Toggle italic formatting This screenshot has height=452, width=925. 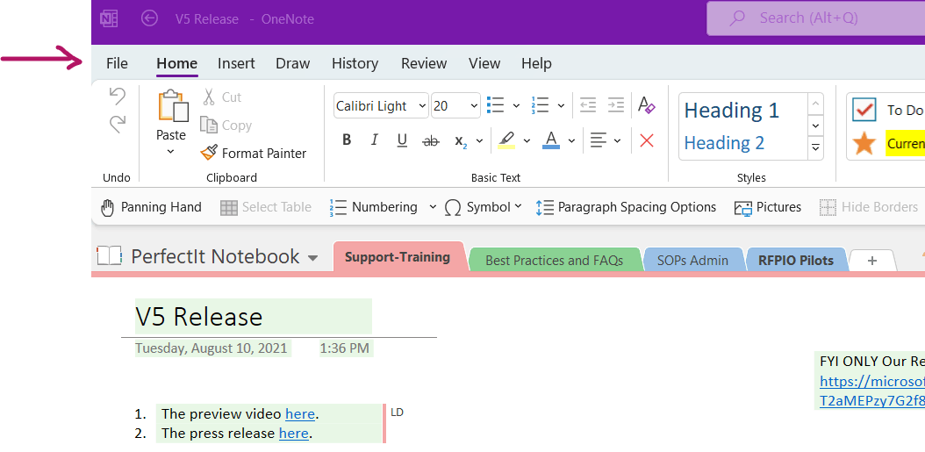[x=374, y=140]
